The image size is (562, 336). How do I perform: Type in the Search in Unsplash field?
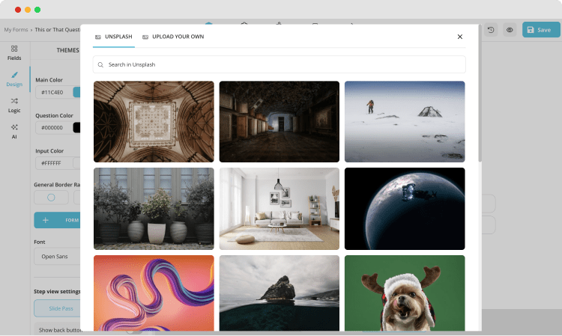tap(285, 65)
